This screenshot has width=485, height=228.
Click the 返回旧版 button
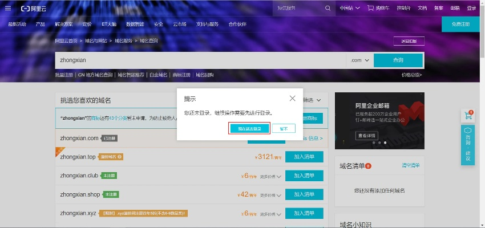click(x=409, y=41)
